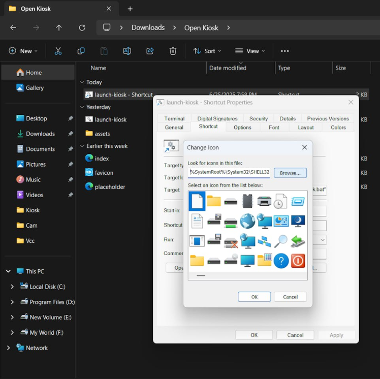
Task: Open the Sort dropdown menu
Action: pos(207,51)
